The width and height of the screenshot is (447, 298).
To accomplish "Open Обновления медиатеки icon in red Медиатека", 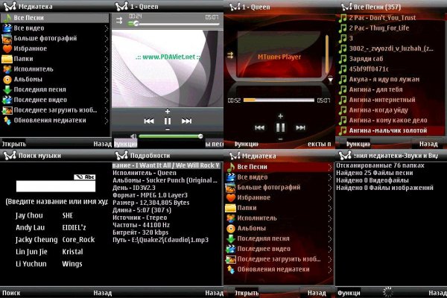I will [231, 270].
